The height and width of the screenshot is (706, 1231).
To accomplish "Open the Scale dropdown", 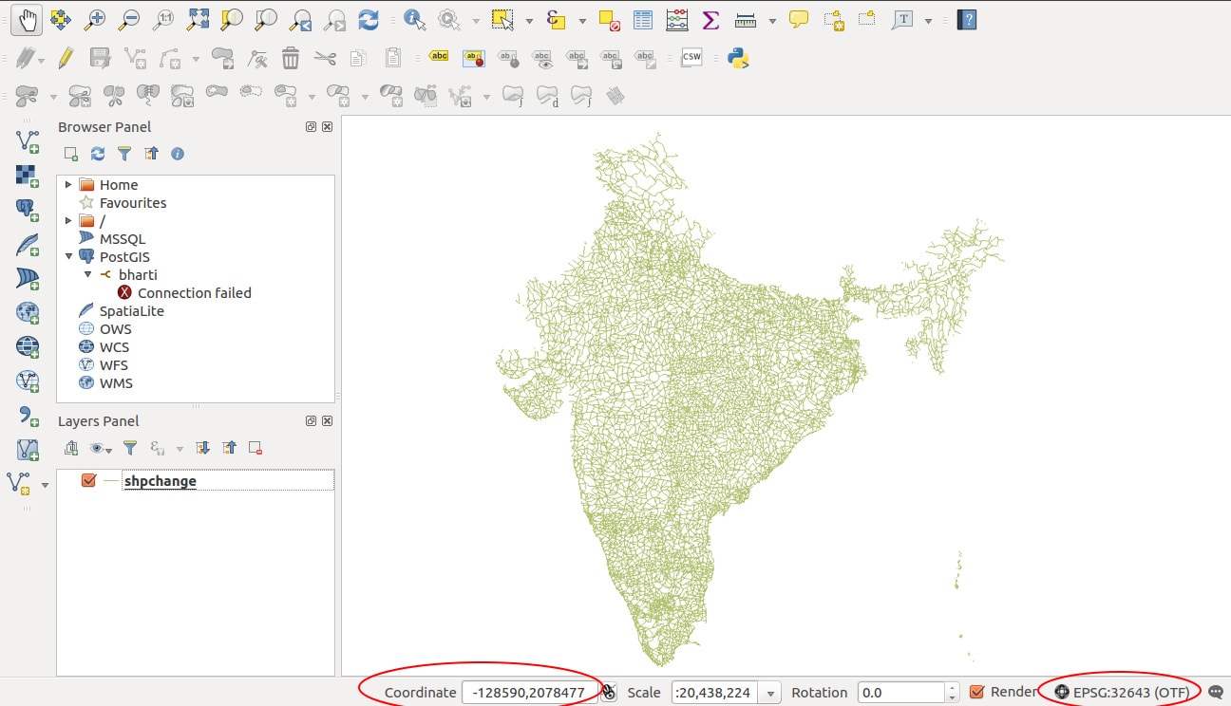I will pos(769,692).
